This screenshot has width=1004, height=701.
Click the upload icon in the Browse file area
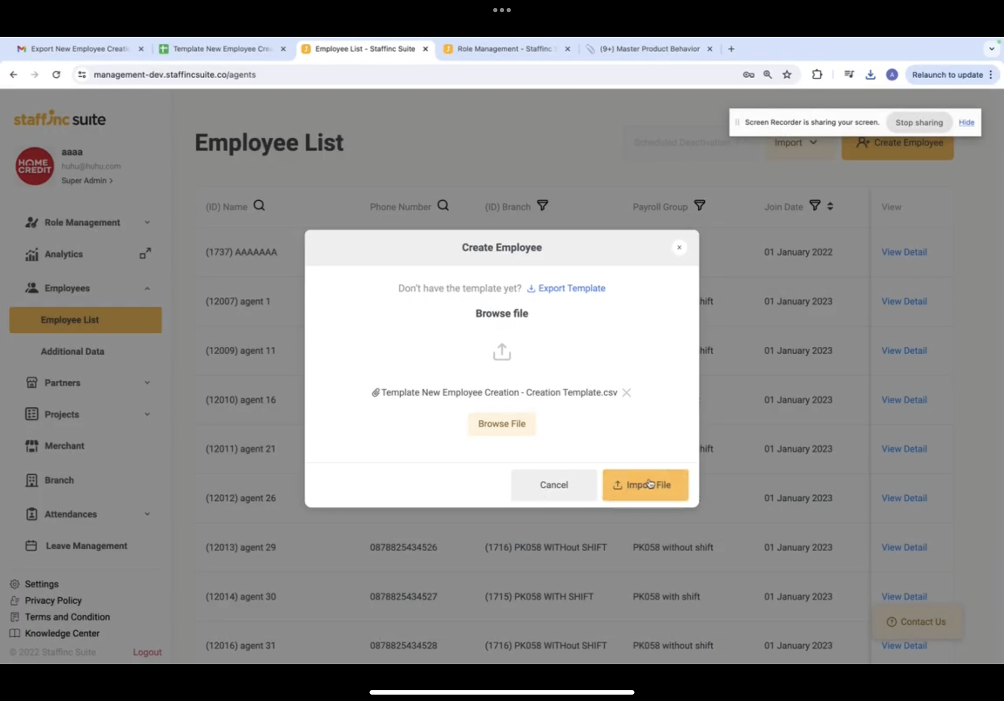(501, 352)
